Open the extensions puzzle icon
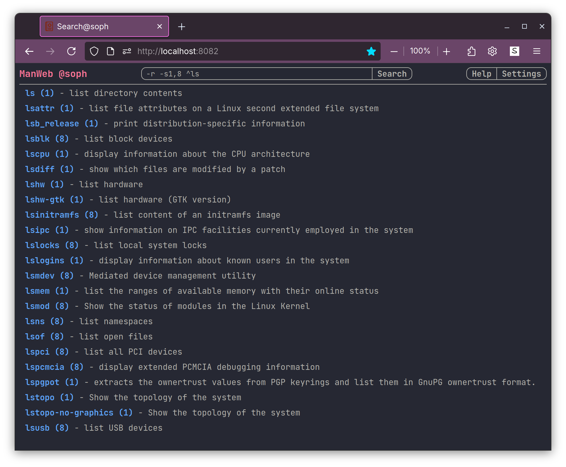The image size is (566, 467). tap(471, 51)
